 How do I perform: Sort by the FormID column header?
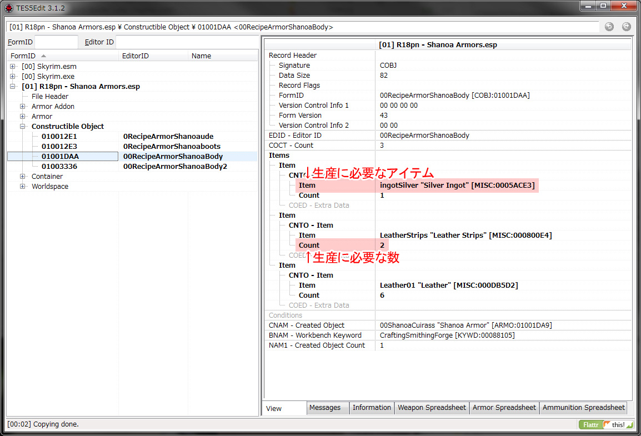coord(63,56)
